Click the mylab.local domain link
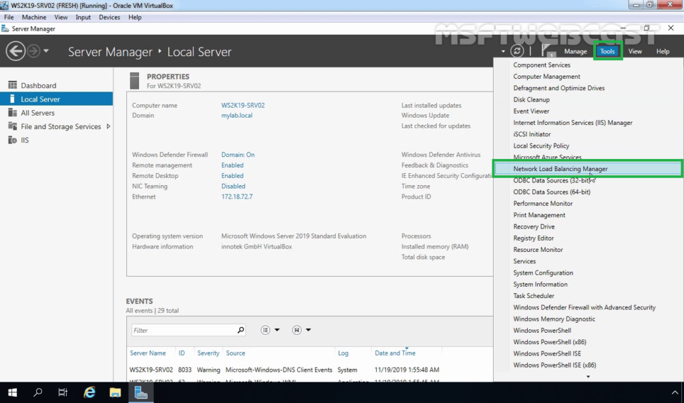This screenshot has height=403, width=684. click(x=236, y=115)
